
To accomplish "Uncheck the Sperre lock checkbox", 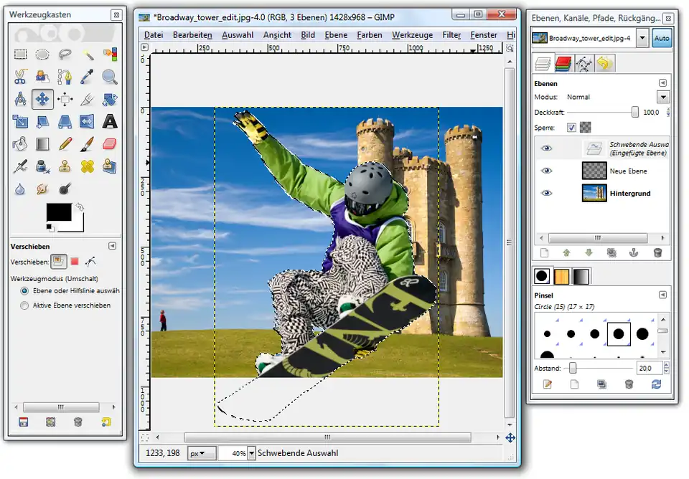I will (x=571, y=128).
